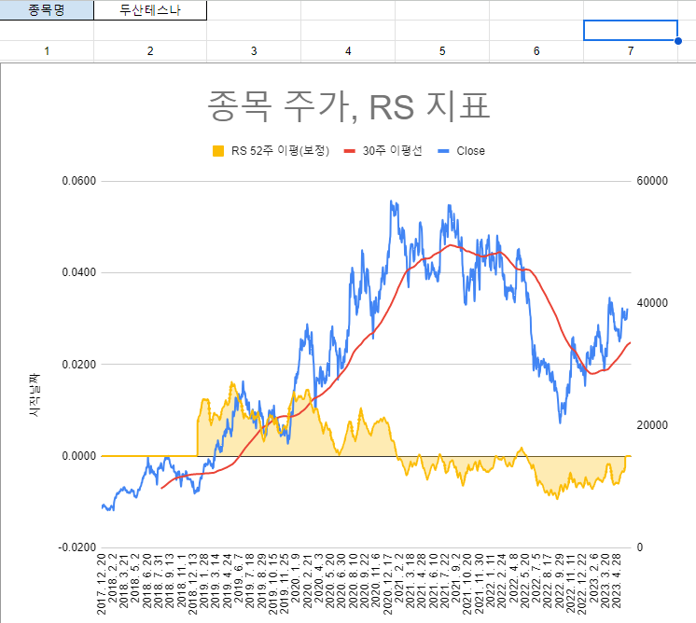This screenshot has height=623, width=696.
Task: Click the 0.0400 left axis label
Action: (x=79, y=272)
